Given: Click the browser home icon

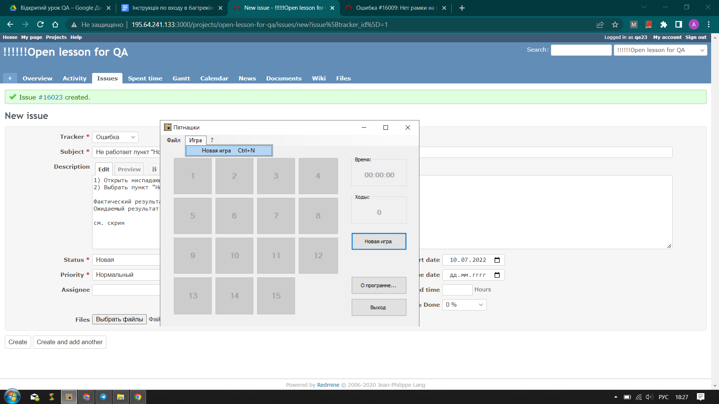Looking at the screenshot, I should (55, 25).
